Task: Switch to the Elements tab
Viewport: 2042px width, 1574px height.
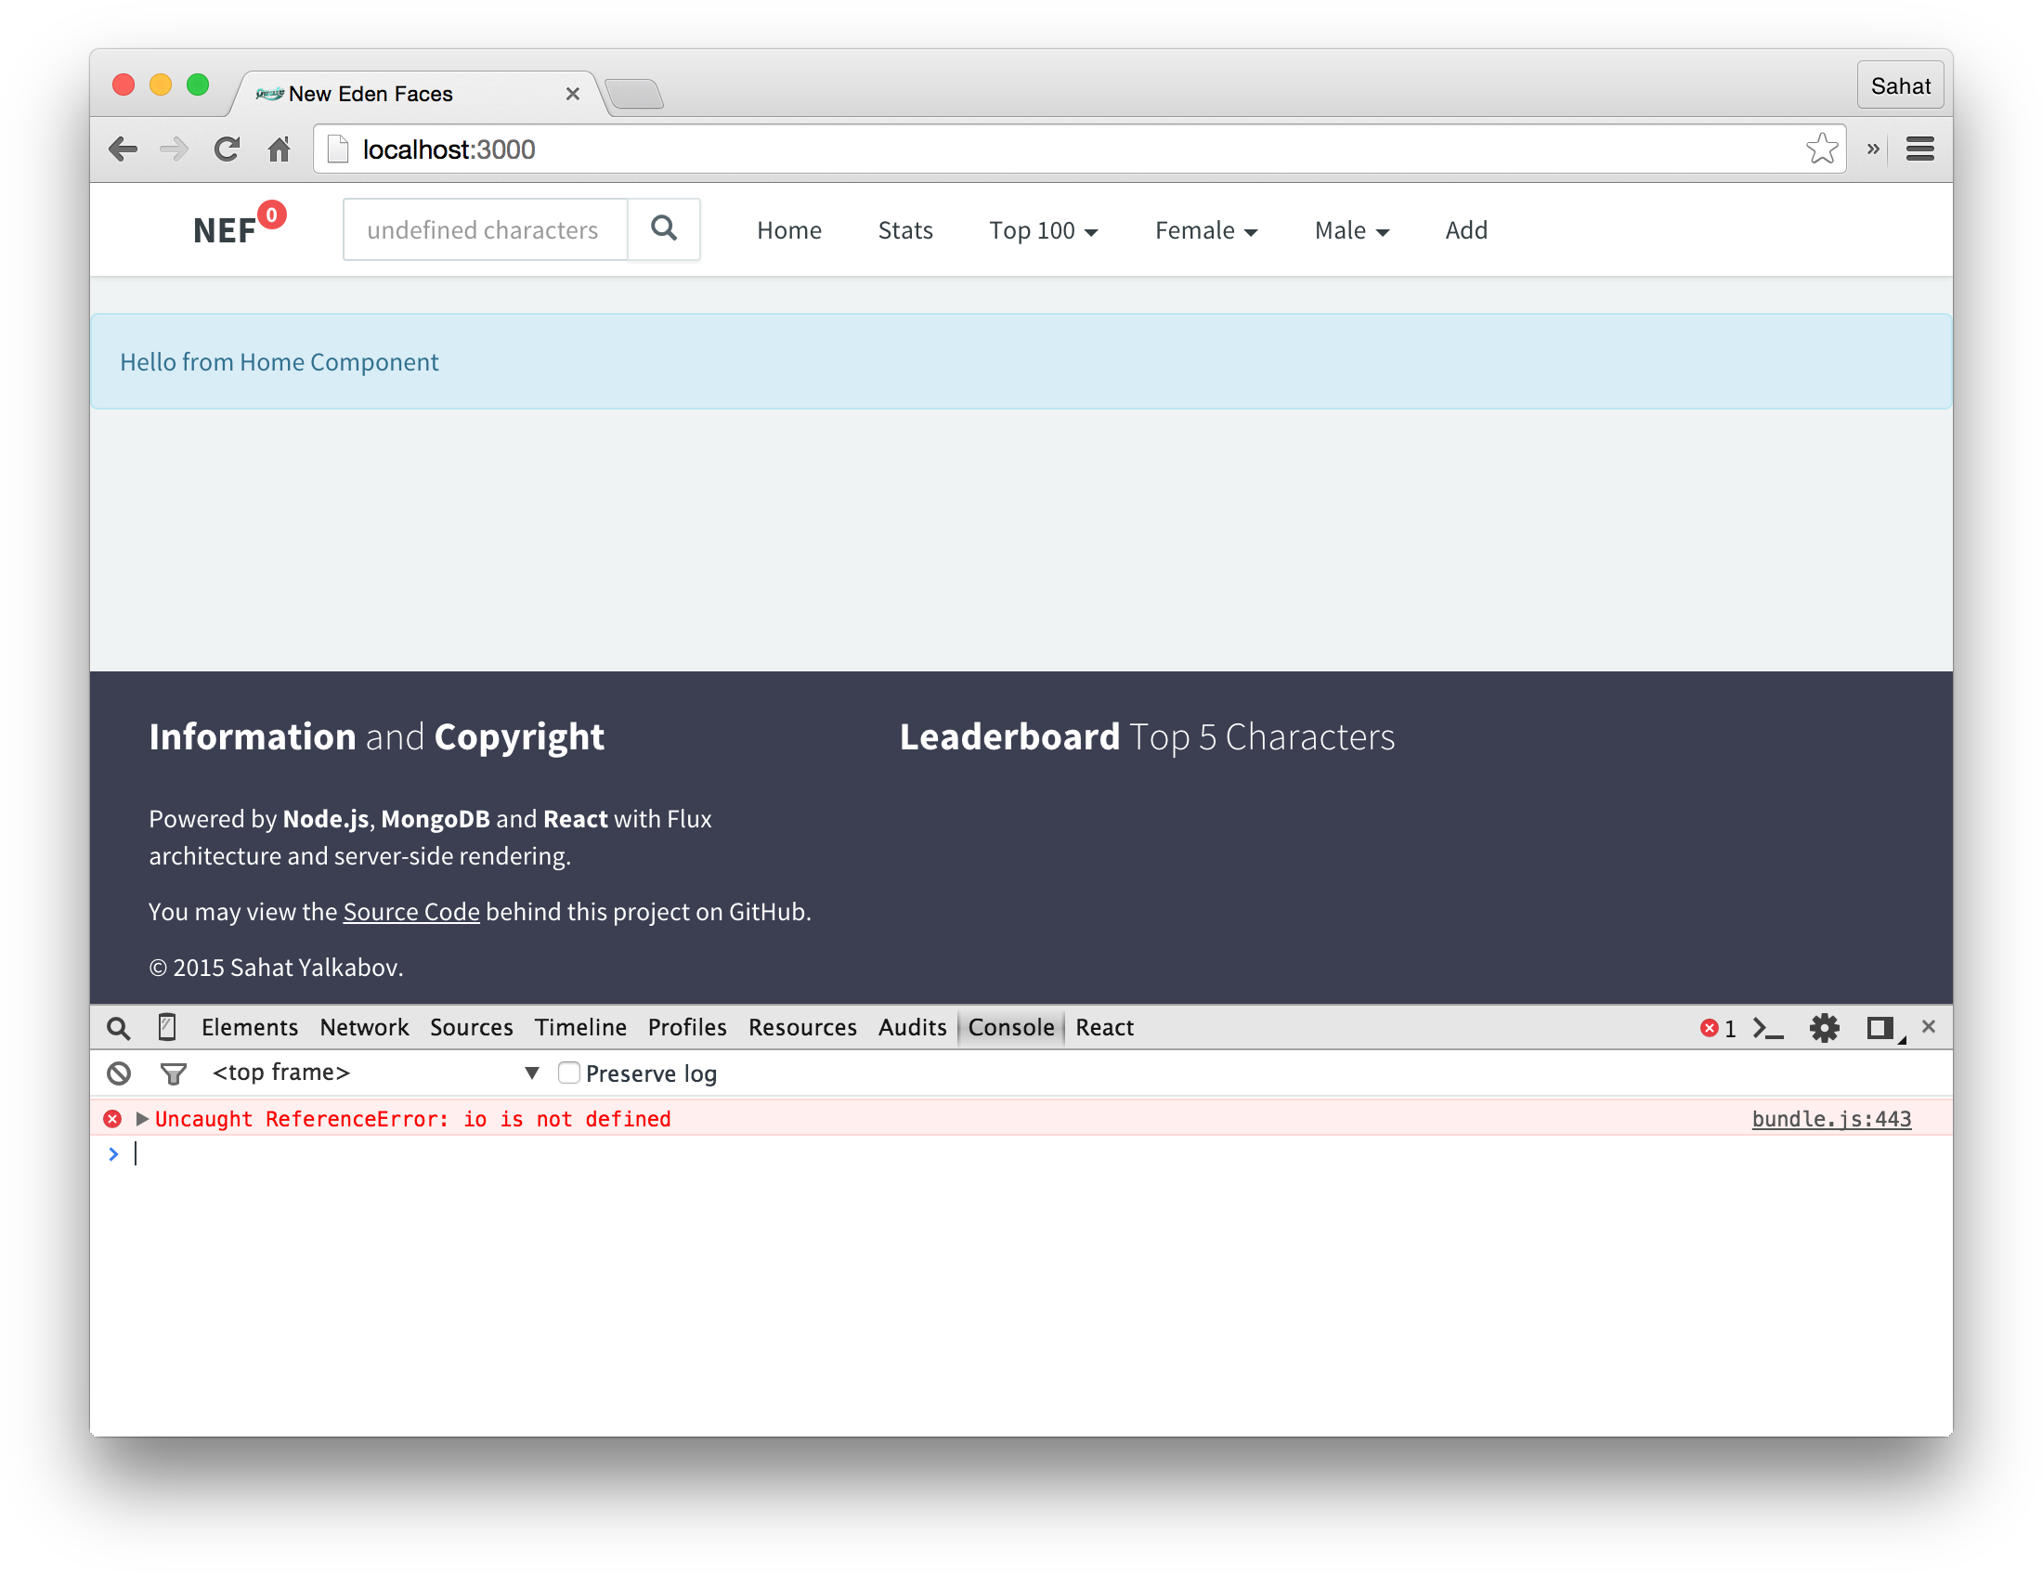Action: (x=250, y=1028)
